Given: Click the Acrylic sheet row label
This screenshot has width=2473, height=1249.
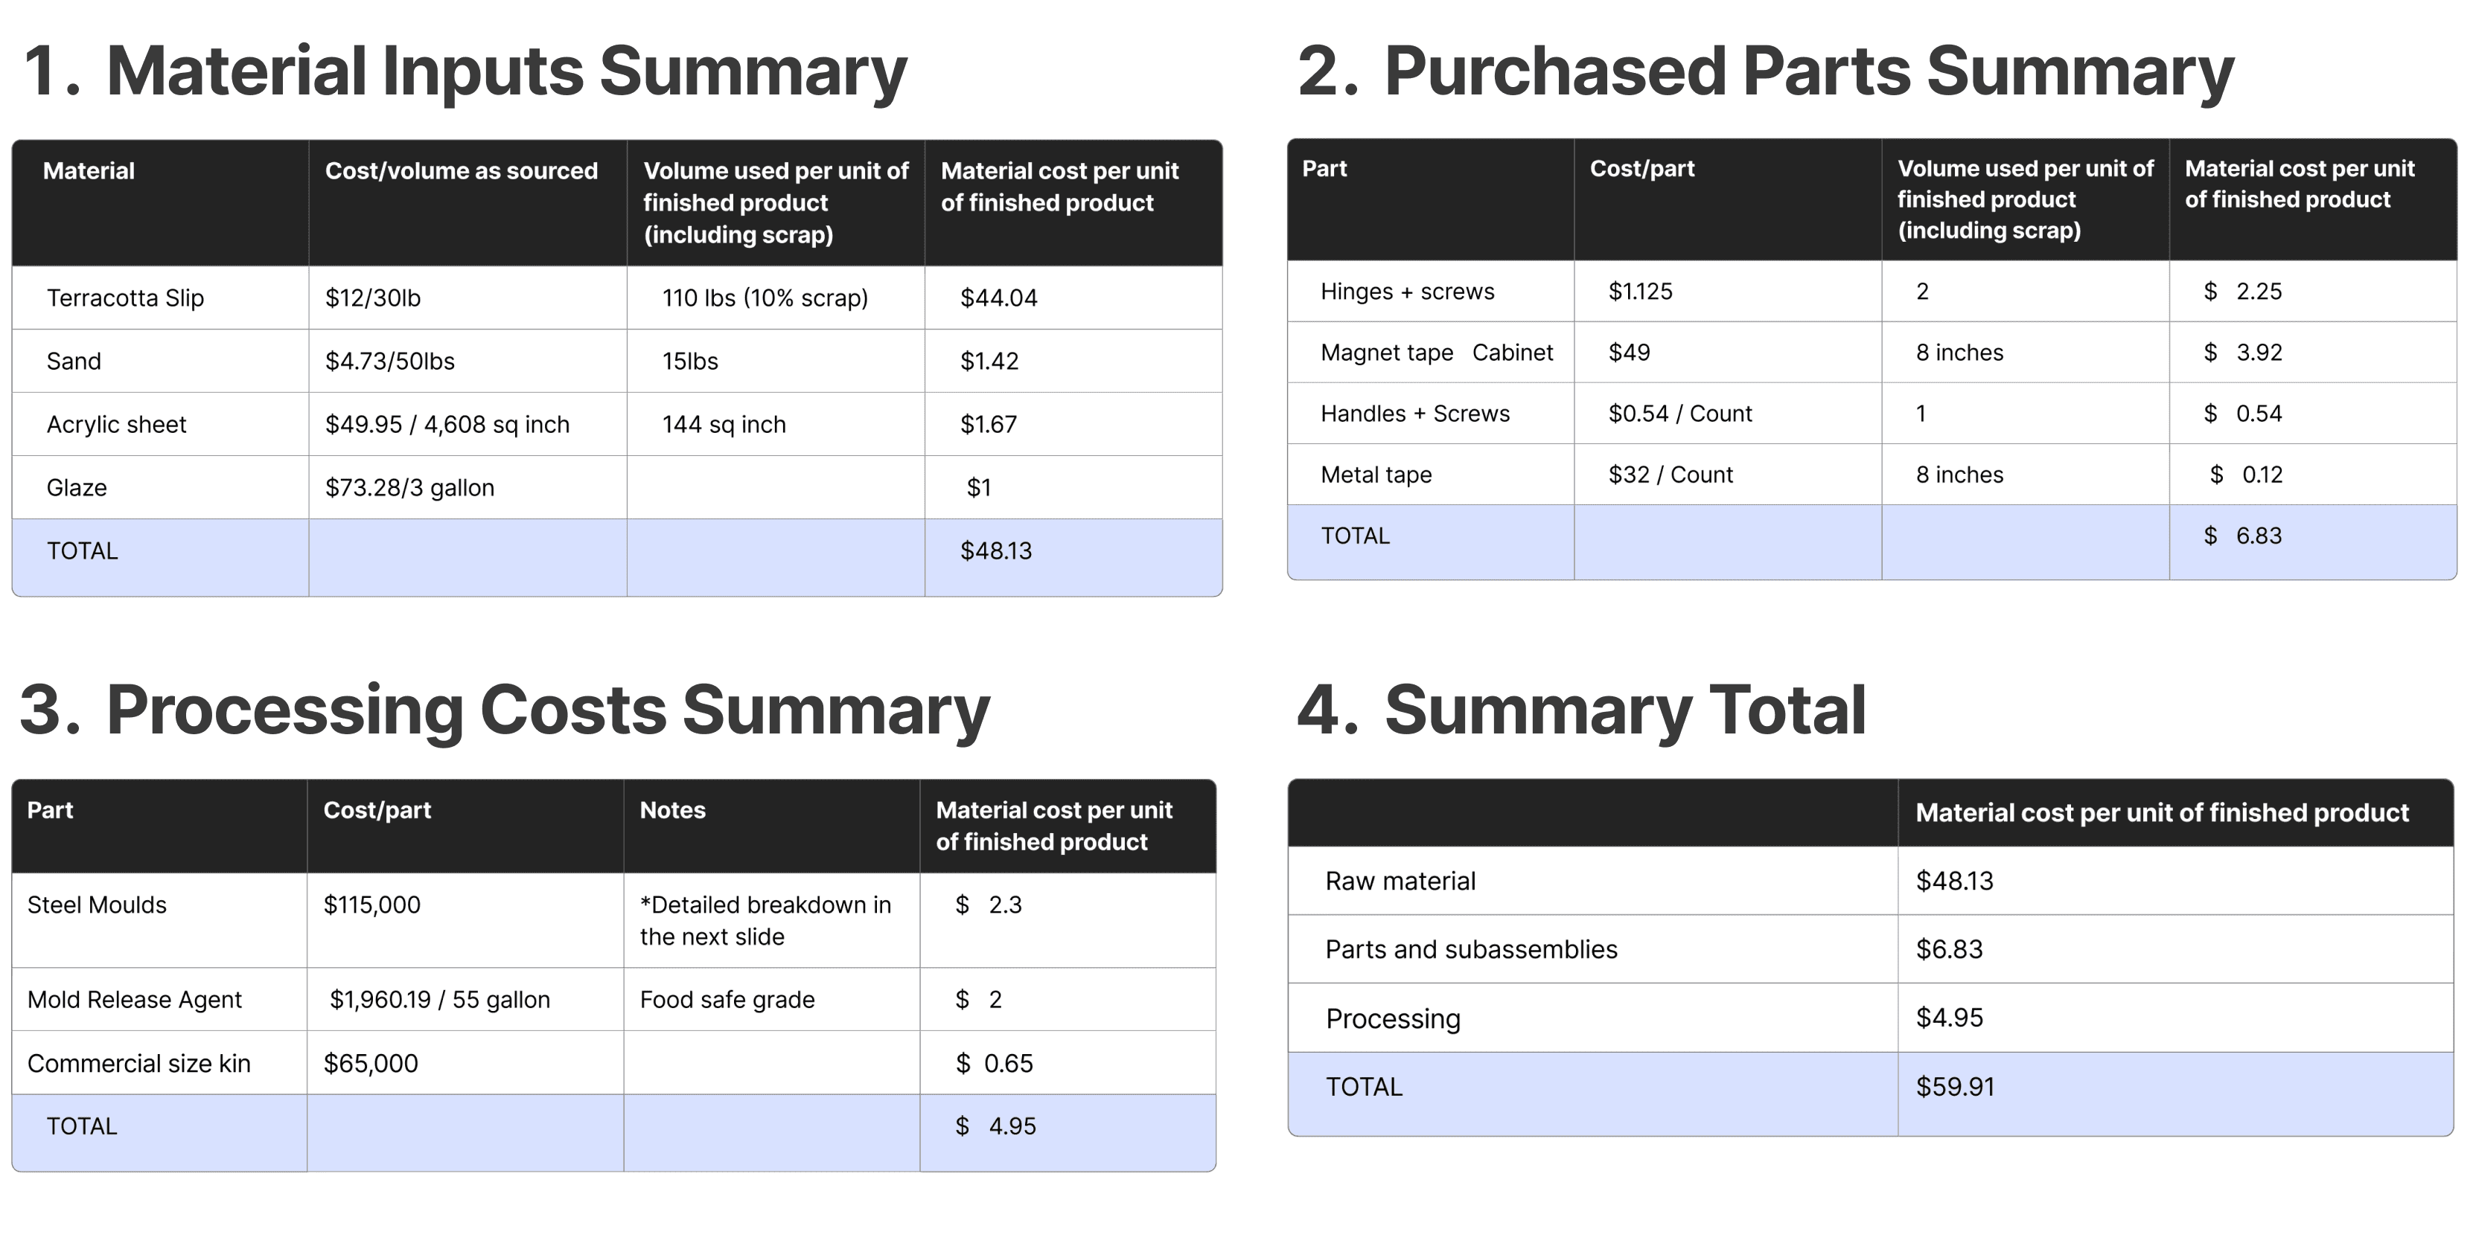Looking at the screenshot, I should [116, 425].
